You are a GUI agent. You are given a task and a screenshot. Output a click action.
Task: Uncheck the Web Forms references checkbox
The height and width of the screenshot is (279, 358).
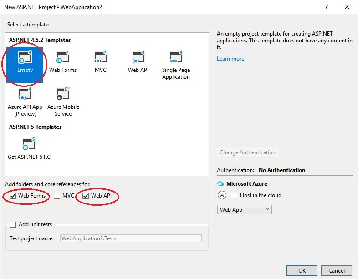(x=13, y=196)
